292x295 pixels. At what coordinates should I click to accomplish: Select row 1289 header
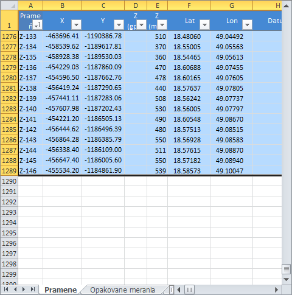point(9,171)
